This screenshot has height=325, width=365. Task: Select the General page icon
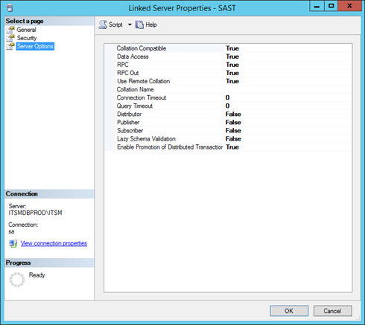point(10,30)
